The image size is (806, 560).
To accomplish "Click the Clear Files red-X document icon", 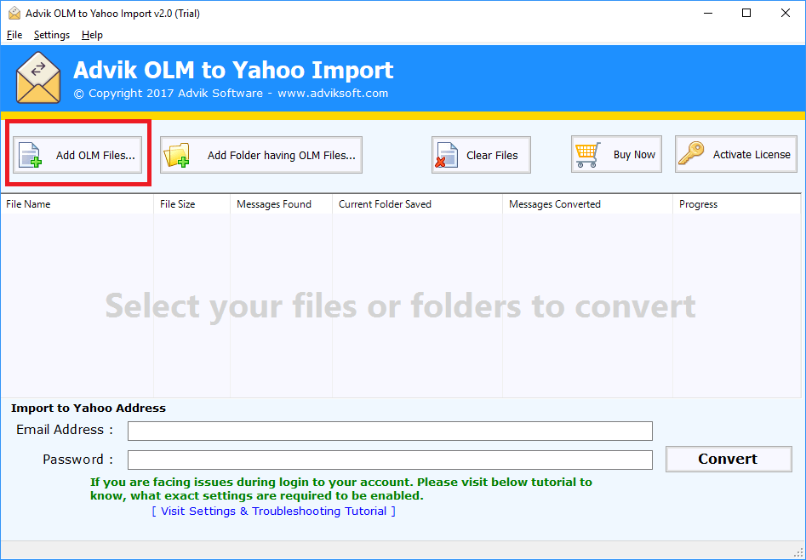I will click(x=446, y=155).
